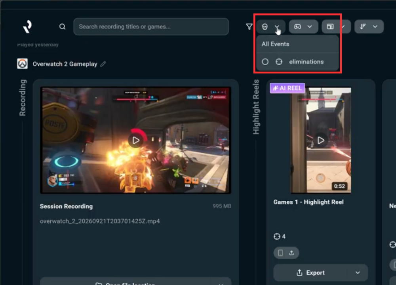Open the sort order dropdown
This screenshot has width=396, height=285.
pyautogui.click(x=369, y=27)
